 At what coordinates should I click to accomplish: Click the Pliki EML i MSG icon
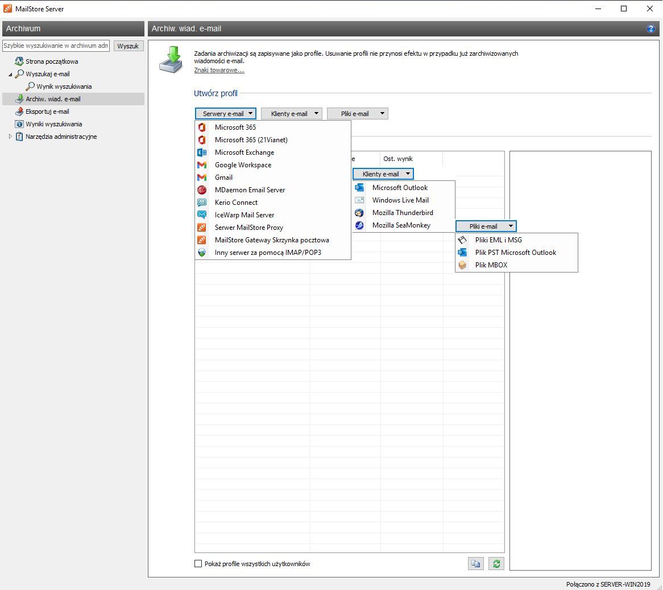pos(463,240)
